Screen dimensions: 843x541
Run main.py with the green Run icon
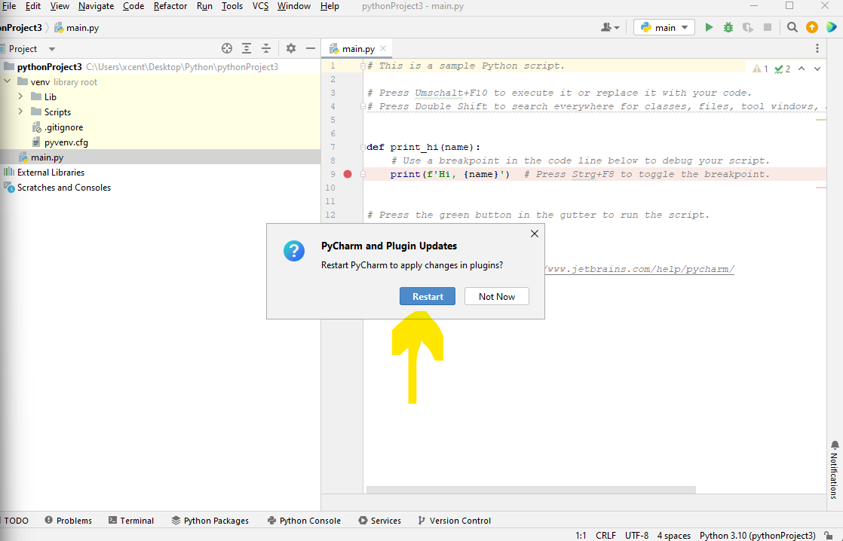tap(709, 26)
